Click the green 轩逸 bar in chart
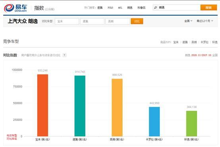 191,123
